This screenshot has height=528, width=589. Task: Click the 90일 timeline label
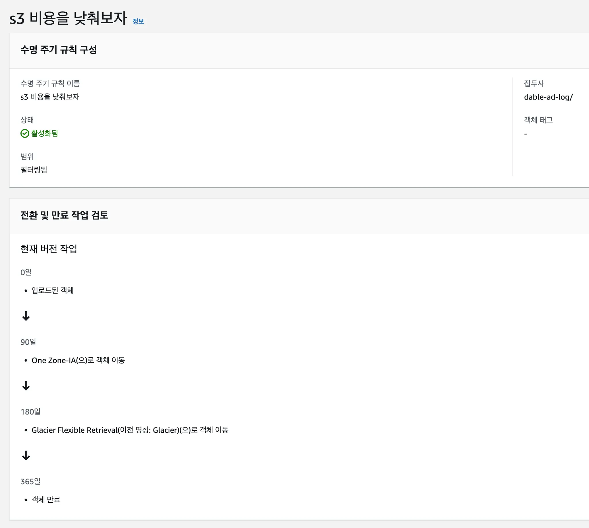tap(28, 342)
